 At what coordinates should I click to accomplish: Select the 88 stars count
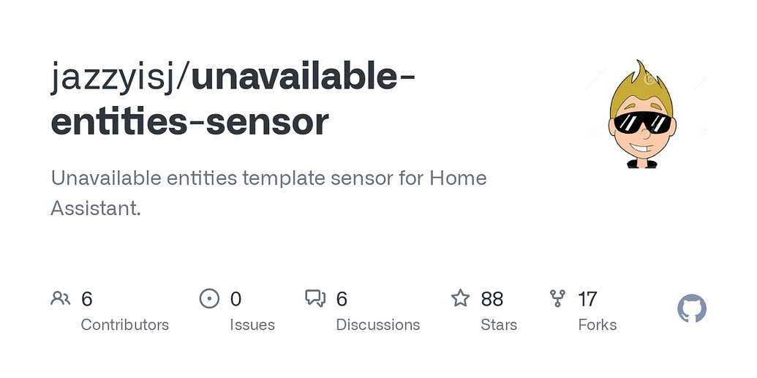(x=492, y=299)
